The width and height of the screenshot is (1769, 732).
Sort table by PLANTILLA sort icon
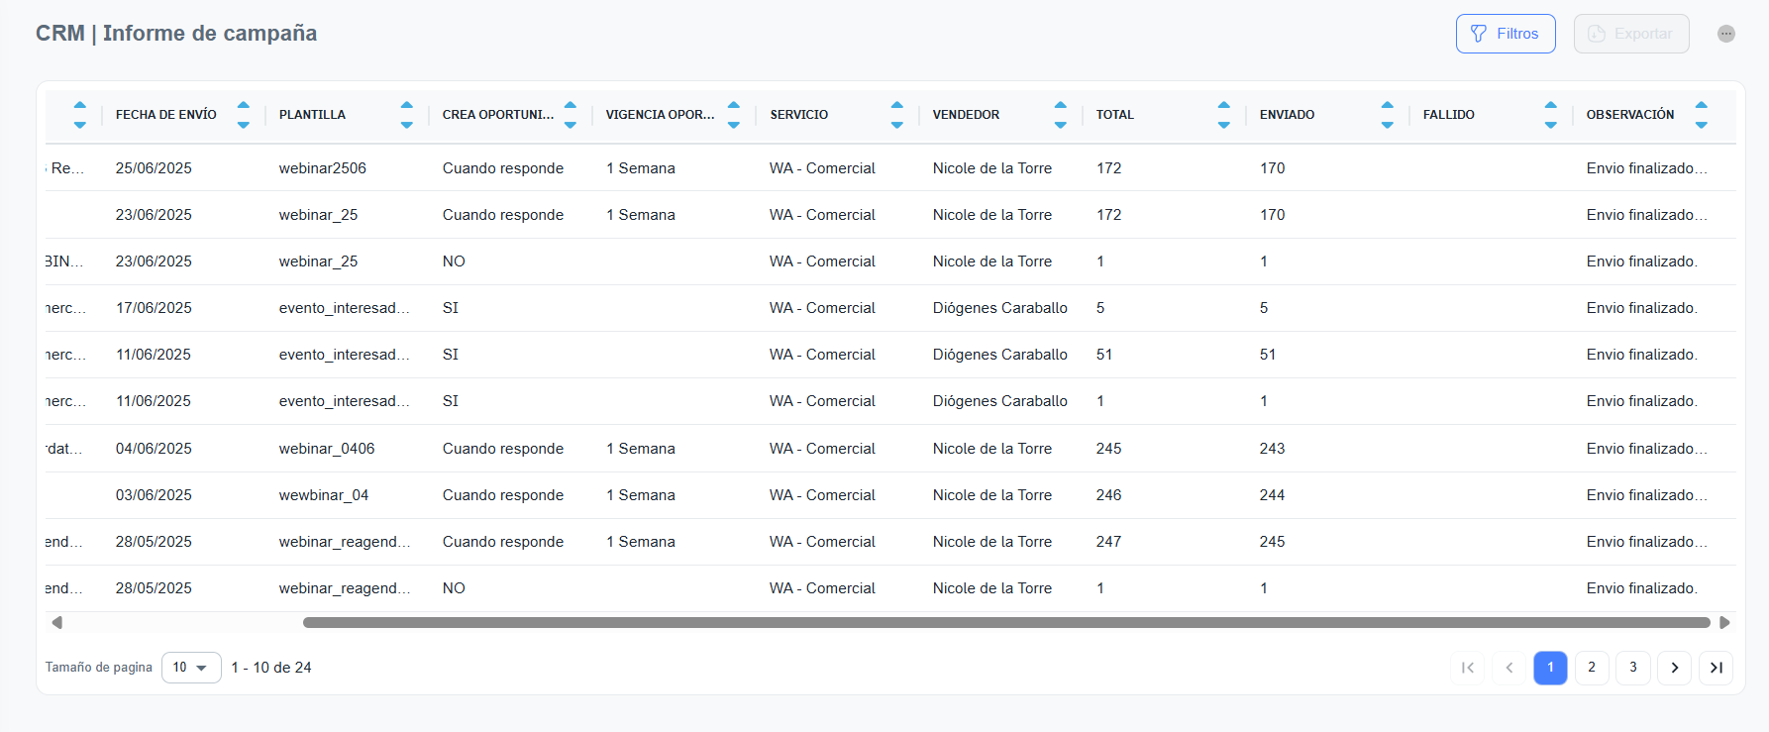[407, 115]
